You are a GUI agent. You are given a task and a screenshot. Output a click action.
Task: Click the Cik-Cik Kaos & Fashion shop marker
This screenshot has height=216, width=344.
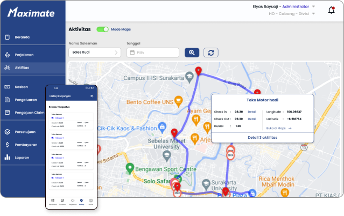(x=162, y=128)
